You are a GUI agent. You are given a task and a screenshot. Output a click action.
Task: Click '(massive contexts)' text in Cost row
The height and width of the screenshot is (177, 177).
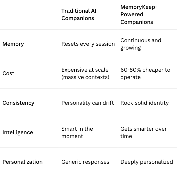click(x=85, y=77)
